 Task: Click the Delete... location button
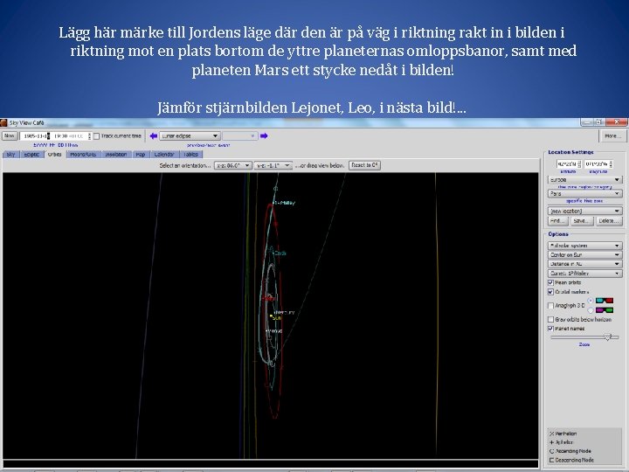coord(609,221)
